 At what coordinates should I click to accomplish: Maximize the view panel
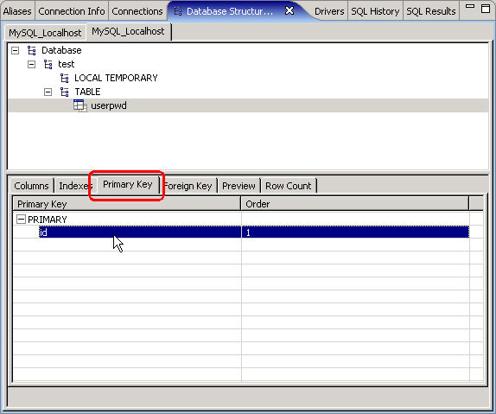click(x=486, y=9)
